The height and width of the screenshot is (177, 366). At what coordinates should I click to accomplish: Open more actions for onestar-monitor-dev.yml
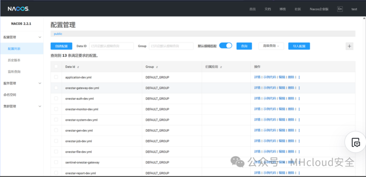pyautogui.click(x=299, y=109)
